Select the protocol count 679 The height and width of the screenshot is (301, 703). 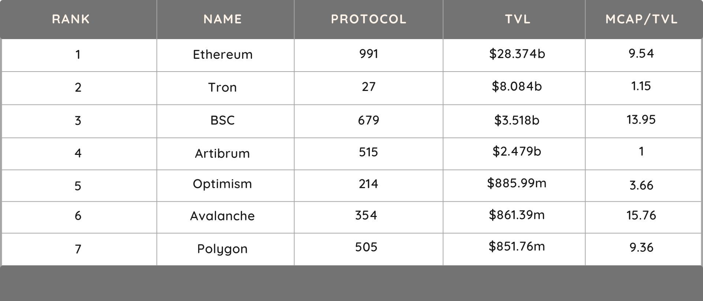(368, 120)
